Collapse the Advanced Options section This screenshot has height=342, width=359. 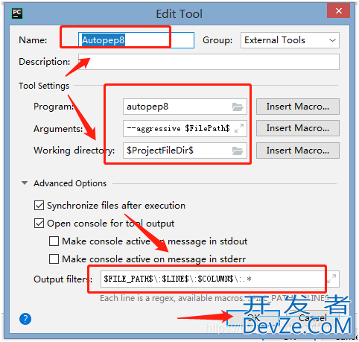click(x=25, y=183)
